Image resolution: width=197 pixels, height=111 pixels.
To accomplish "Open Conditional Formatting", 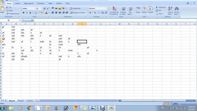I will click(114, 10).
